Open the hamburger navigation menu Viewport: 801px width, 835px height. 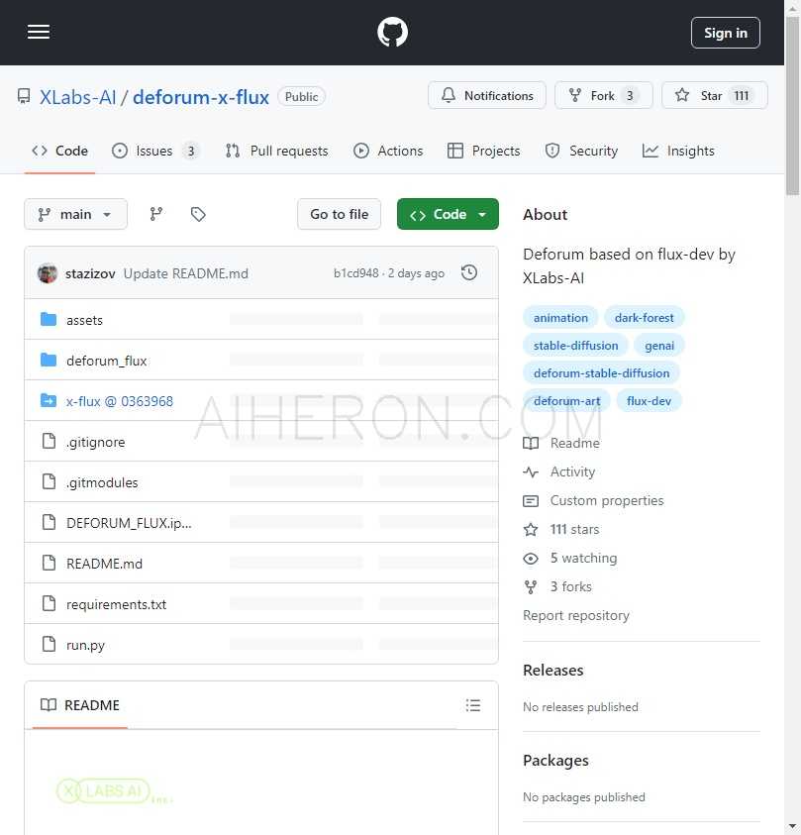39,32
